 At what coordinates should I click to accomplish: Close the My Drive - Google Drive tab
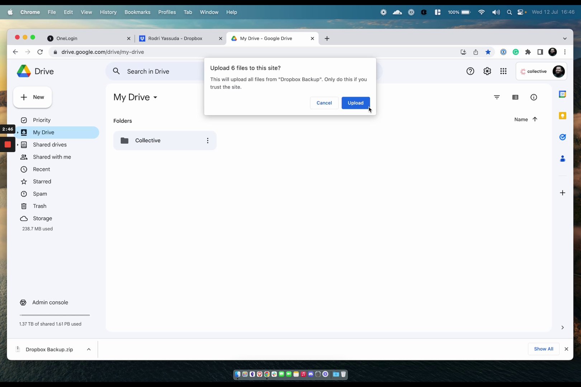(312, 38)
